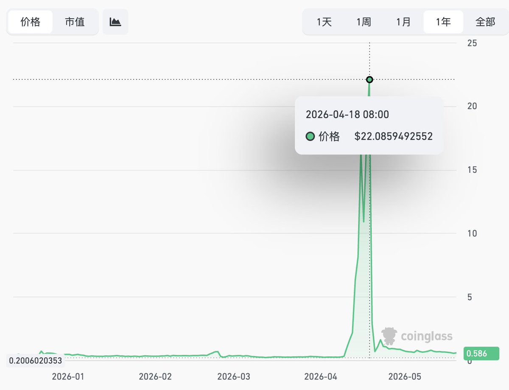Click the highlighted peak data point marker
This screenshot has width=509, height=390.
(369, 79)
